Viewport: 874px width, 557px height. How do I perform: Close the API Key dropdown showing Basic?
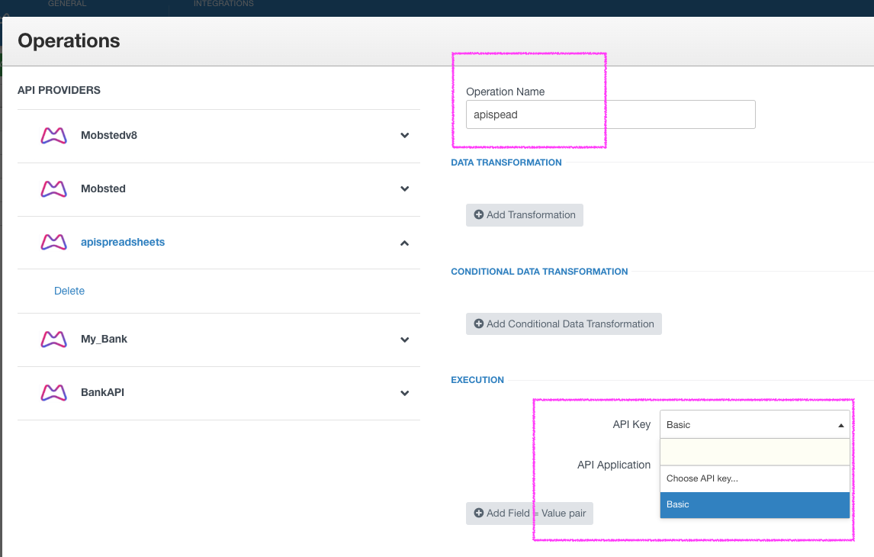click(x=755, y=425)
